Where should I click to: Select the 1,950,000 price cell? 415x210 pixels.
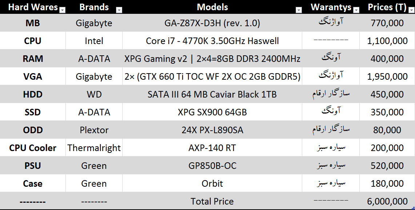(387, 77)
